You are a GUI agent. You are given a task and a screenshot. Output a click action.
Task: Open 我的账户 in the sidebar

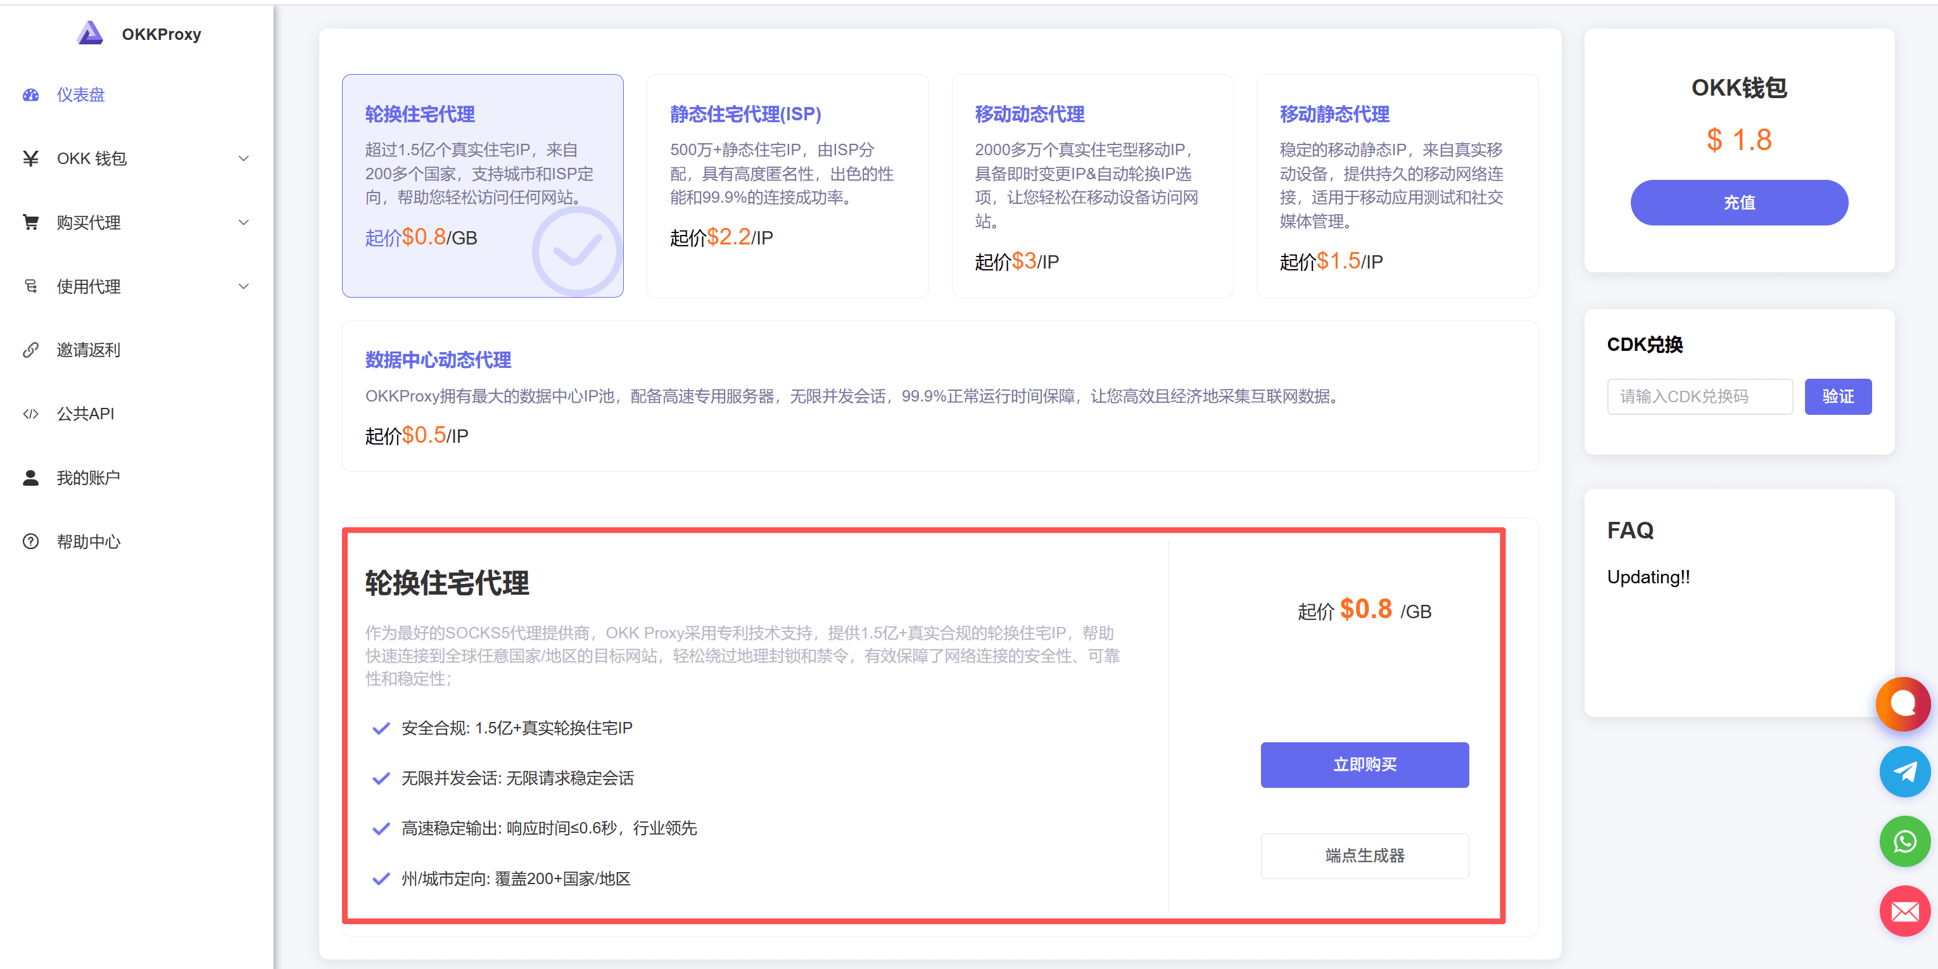pos(137,478)
